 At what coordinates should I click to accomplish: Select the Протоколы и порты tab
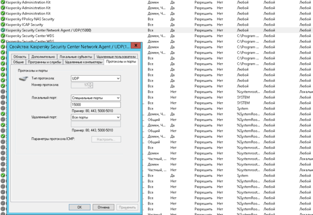click(121, 62)
